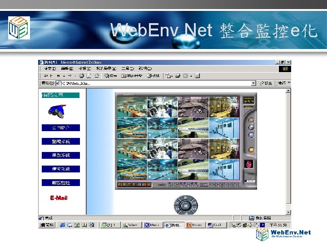Screen dimensions: 327x245
Task: Click the Edit page toolbar icon
Action: [185, 76]
